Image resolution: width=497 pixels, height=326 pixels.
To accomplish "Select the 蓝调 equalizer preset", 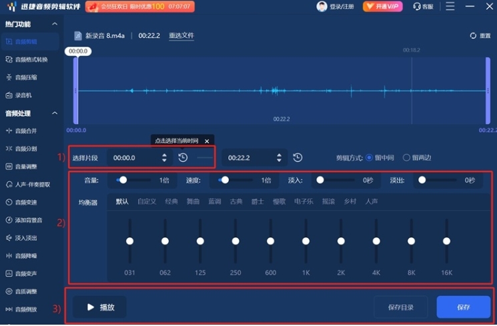I will 215,201.
